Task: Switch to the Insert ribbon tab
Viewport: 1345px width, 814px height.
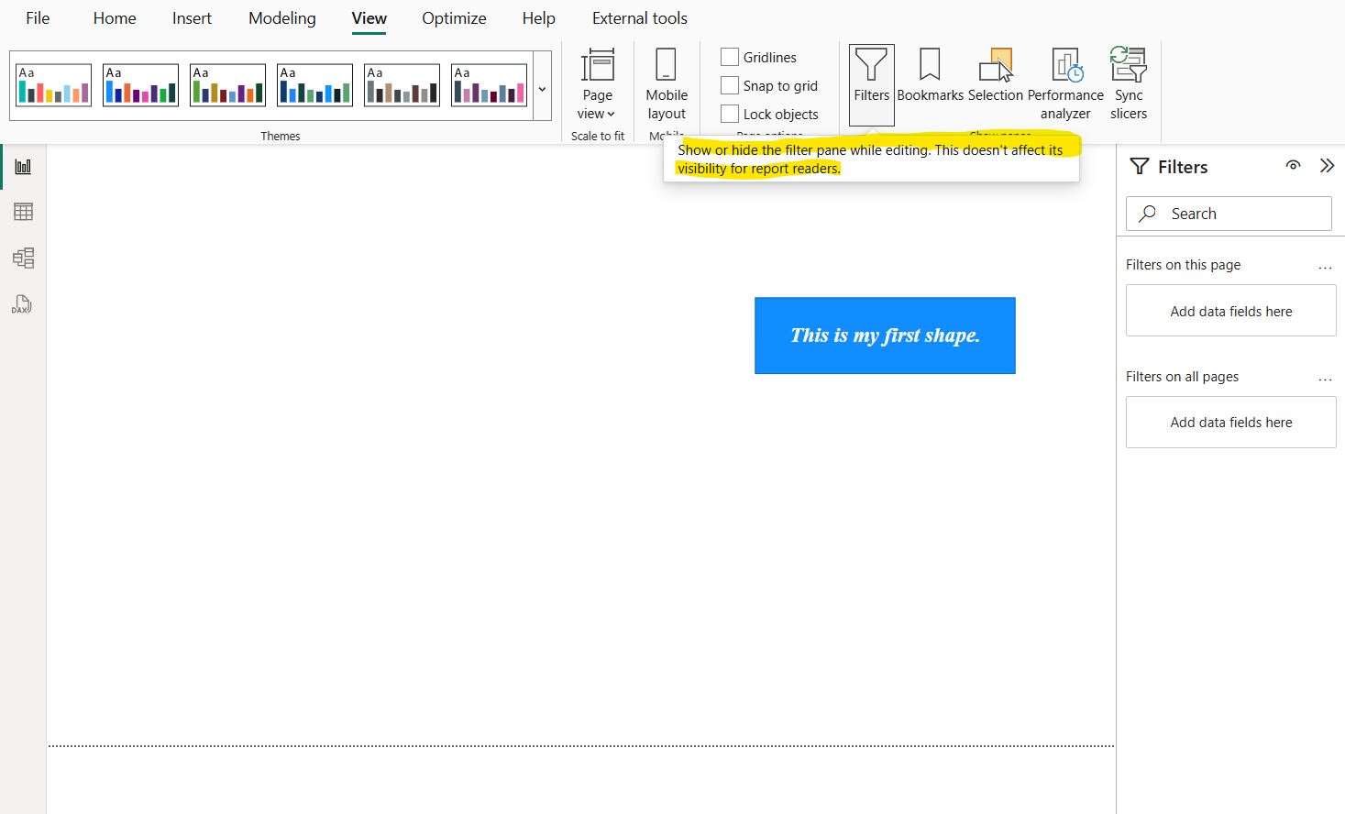Action: (x=191, y=17)
